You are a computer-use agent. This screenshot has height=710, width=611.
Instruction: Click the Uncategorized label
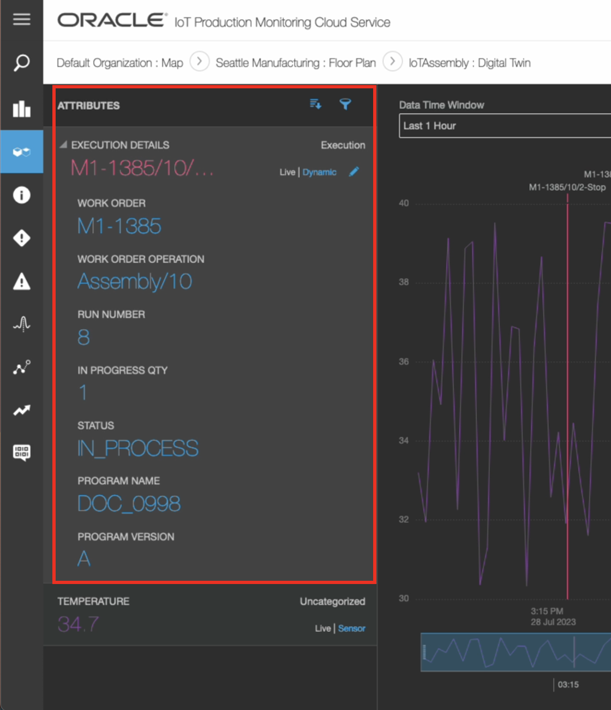pos(332,601)
